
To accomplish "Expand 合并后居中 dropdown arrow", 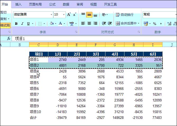I will click(x=138, y=23).
